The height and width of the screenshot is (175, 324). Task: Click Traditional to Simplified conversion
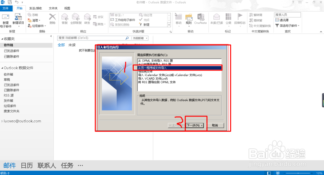tap(256, 15)
